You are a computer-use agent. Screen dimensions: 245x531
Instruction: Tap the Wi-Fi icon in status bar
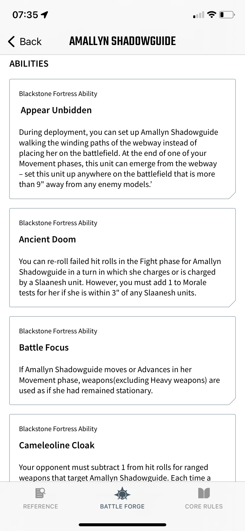(x=212, y=15)
